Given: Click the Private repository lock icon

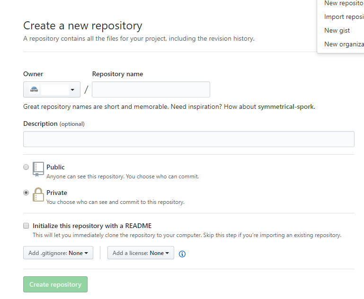Looking at the screenshot, I should click(38, 194).
